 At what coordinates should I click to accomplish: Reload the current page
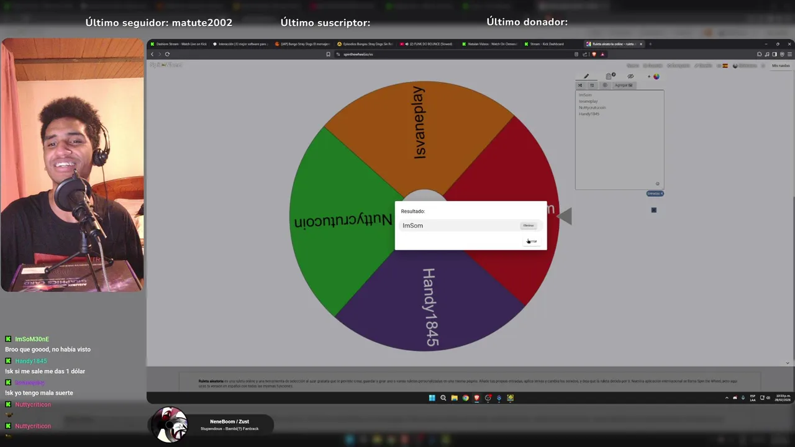pyautogui.click(x=167, y=54)
